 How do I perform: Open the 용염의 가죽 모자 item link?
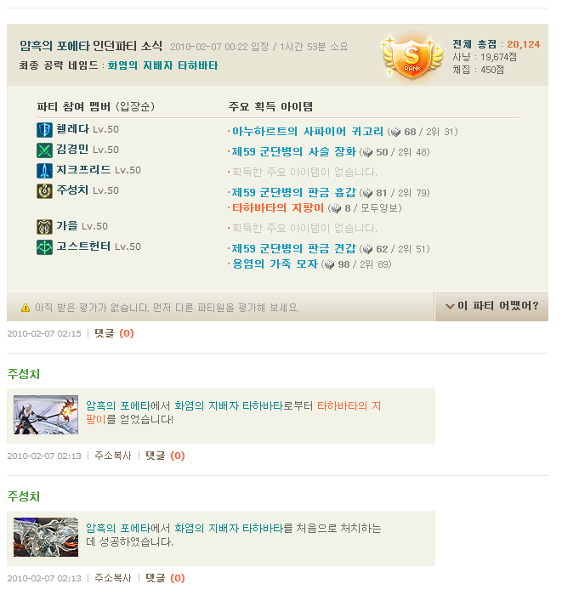pyautogui.click(x=275, y=264)
